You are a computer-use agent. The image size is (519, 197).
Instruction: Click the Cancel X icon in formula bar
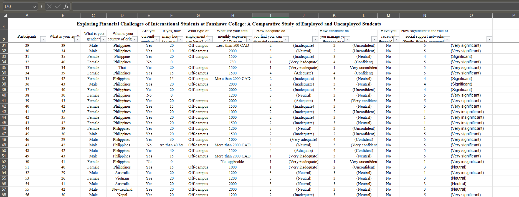pyautogui.click(x=49, y=6)
